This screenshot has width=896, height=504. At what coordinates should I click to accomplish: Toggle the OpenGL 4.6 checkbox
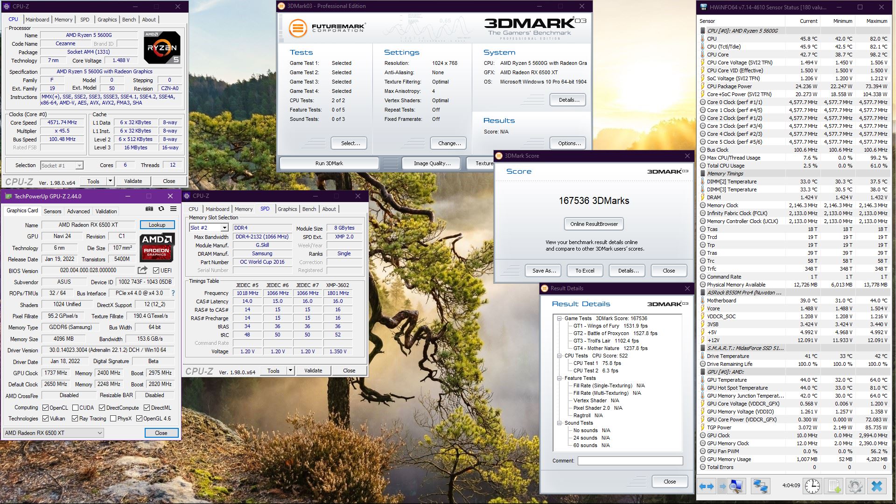click(139, 419)
